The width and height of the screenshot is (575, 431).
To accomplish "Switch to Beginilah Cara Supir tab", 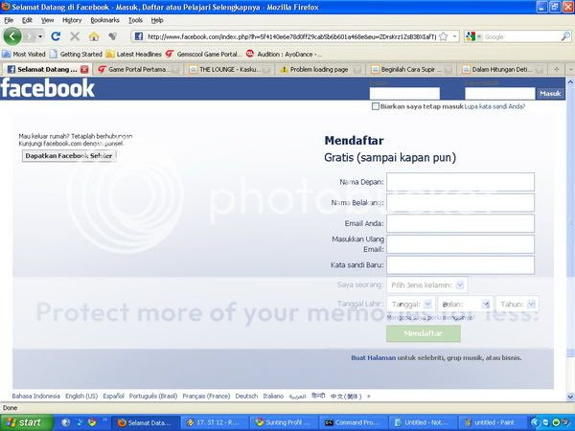I will (411, 69).
